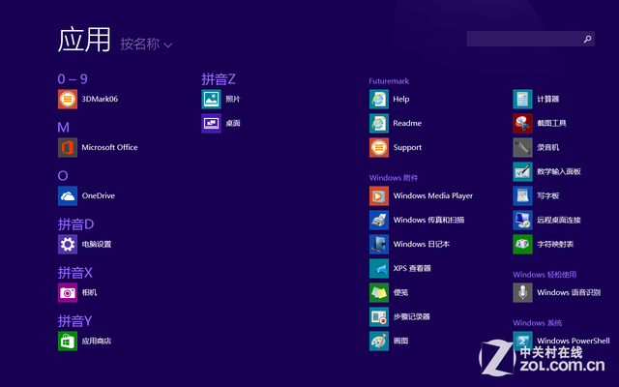Click the Windows 语音识别 text label
The image size is (619, 387).
[569, 292]
